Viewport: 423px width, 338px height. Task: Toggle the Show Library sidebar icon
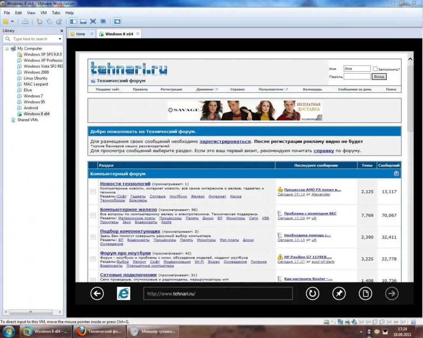(73, 21)
